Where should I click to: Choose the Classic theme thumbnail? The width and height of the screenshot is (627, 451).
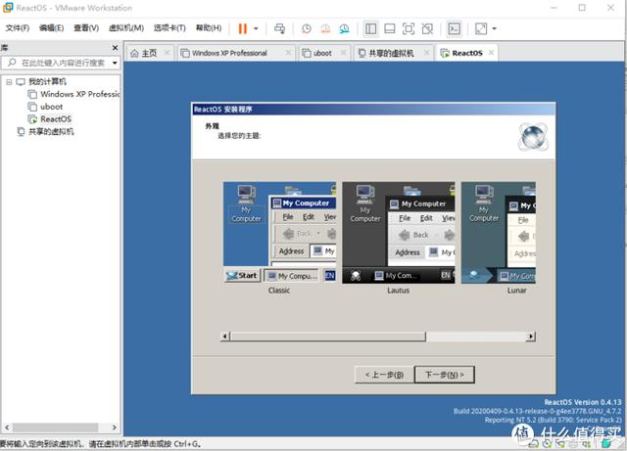pyautogui.click(x=279, y=233)
